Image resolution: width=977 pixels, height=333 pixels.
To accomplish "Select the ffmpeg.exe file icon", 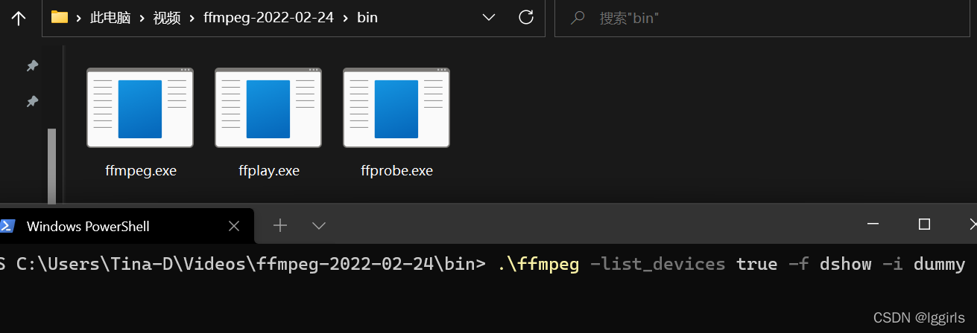I will coord(140,109).
